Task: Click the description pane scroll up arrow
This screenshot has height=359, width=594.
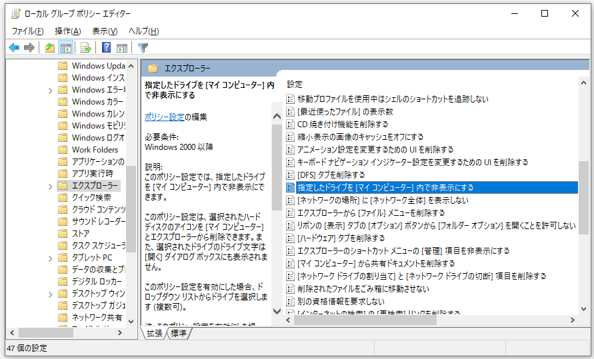Action: coord(277,117)
